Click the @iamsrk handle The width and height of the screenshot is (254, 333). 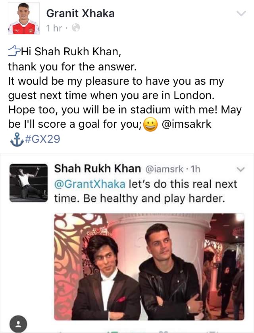click(x=164, y=169)
